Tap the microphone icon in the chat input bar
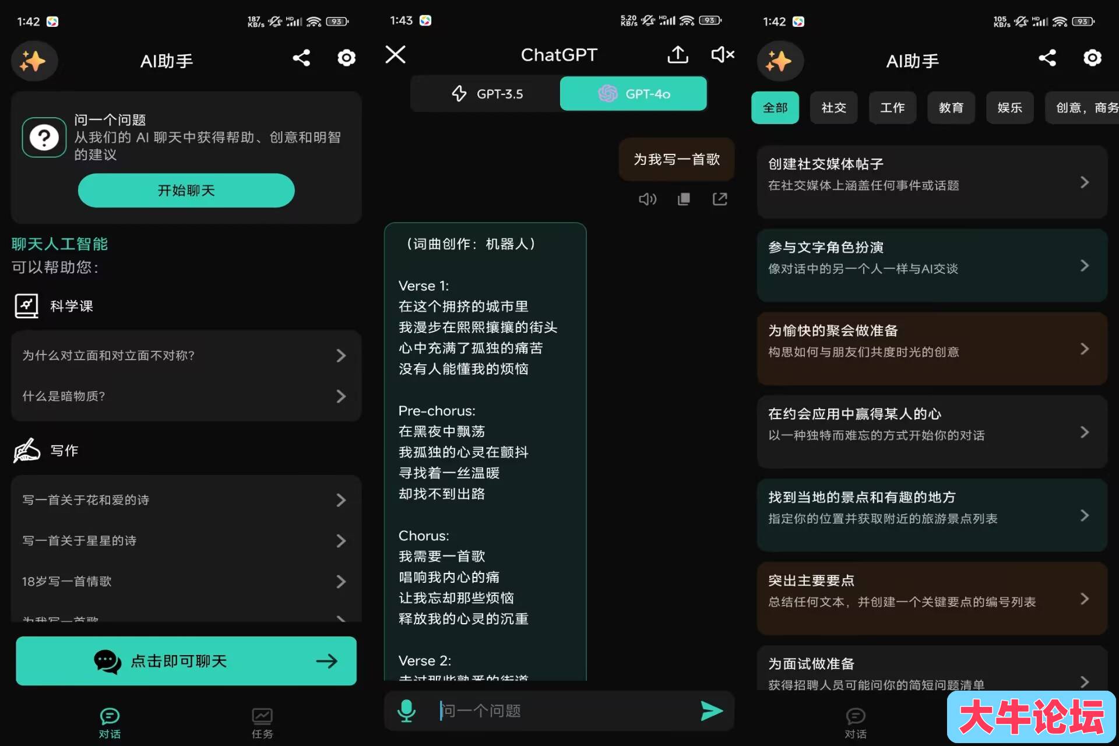The height and width of the screenshot is (746, 1119). (406, 711)
